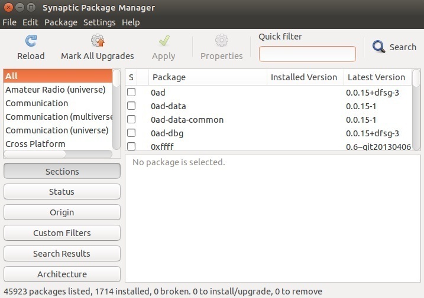Open Custom Filters list
This screenshot has height=298, width=424.
click(62, 233)
